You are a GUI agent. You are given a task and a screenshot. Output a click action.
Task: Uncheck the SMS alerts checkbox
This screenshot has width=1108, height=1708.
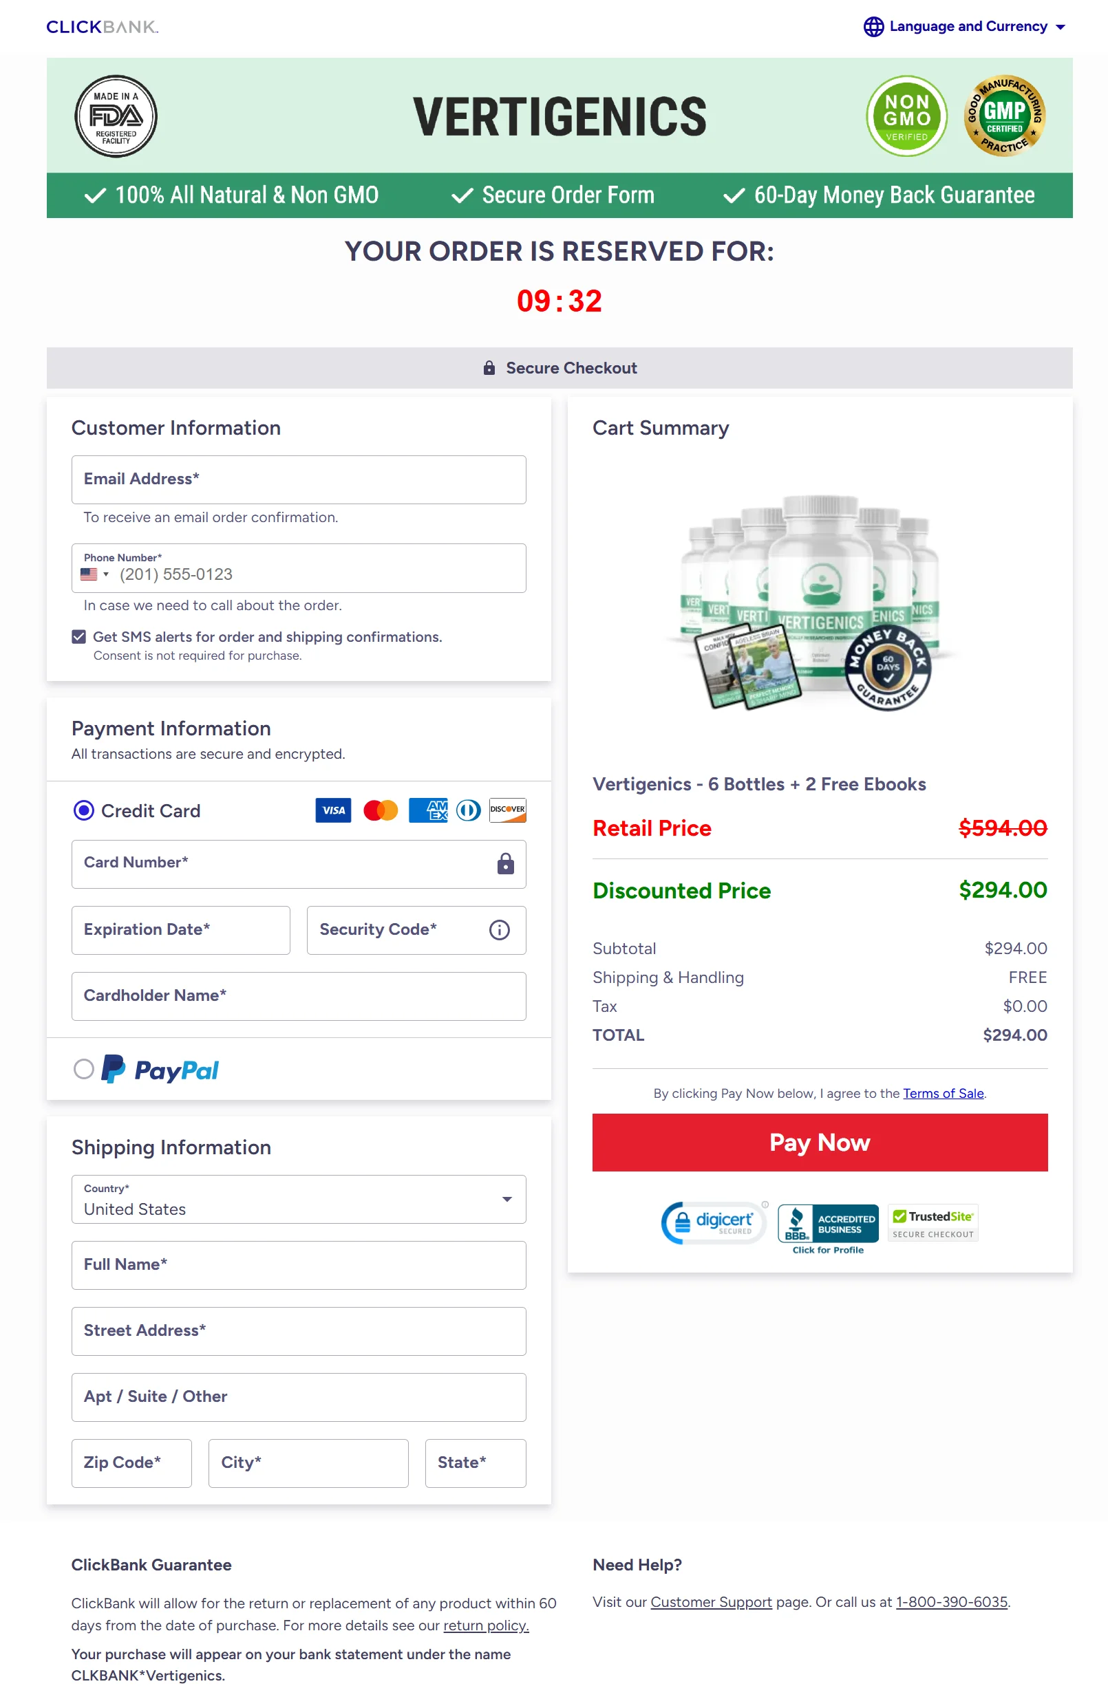coord(79,636)
